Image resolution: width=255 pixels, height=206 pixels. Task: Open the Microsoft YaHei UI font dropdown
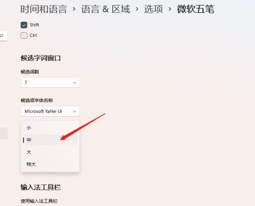point(50,111)
